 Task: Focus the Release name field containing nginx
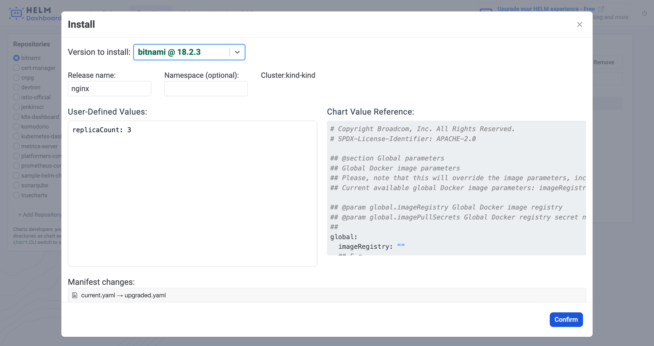pyautogui.click(x=110, y=89)
